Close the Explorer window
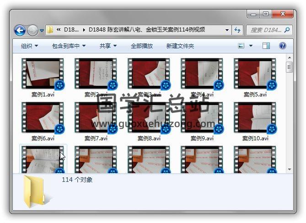 tap(283, 14)
